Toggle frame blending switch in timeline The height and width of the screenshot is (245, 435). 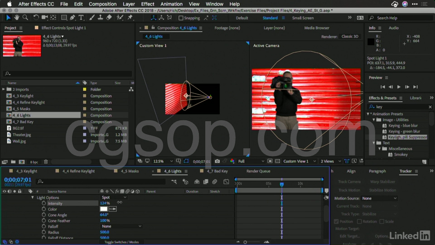[206, 181]
